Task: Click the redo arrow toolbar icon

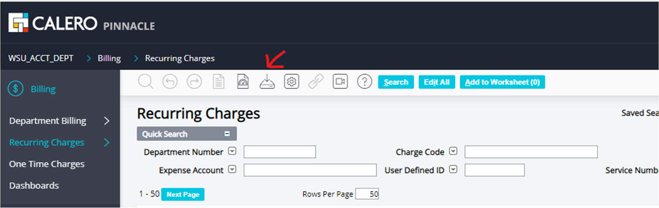Action: (194, 82)
